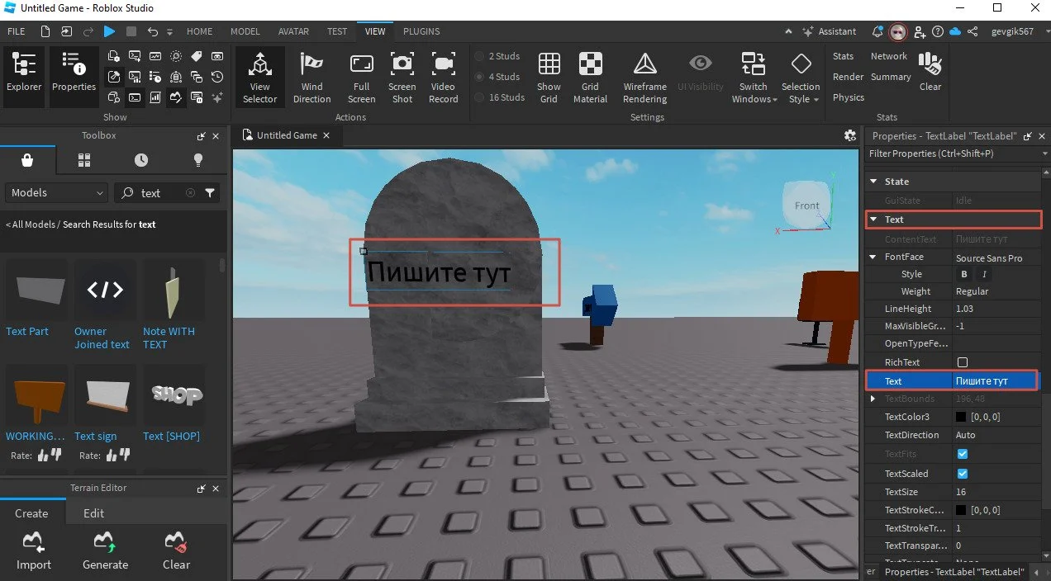Click the TextColor3 black color swatch
Image resolution: width=1051 pixels, height=581 pixels.
tap(961, 418)
